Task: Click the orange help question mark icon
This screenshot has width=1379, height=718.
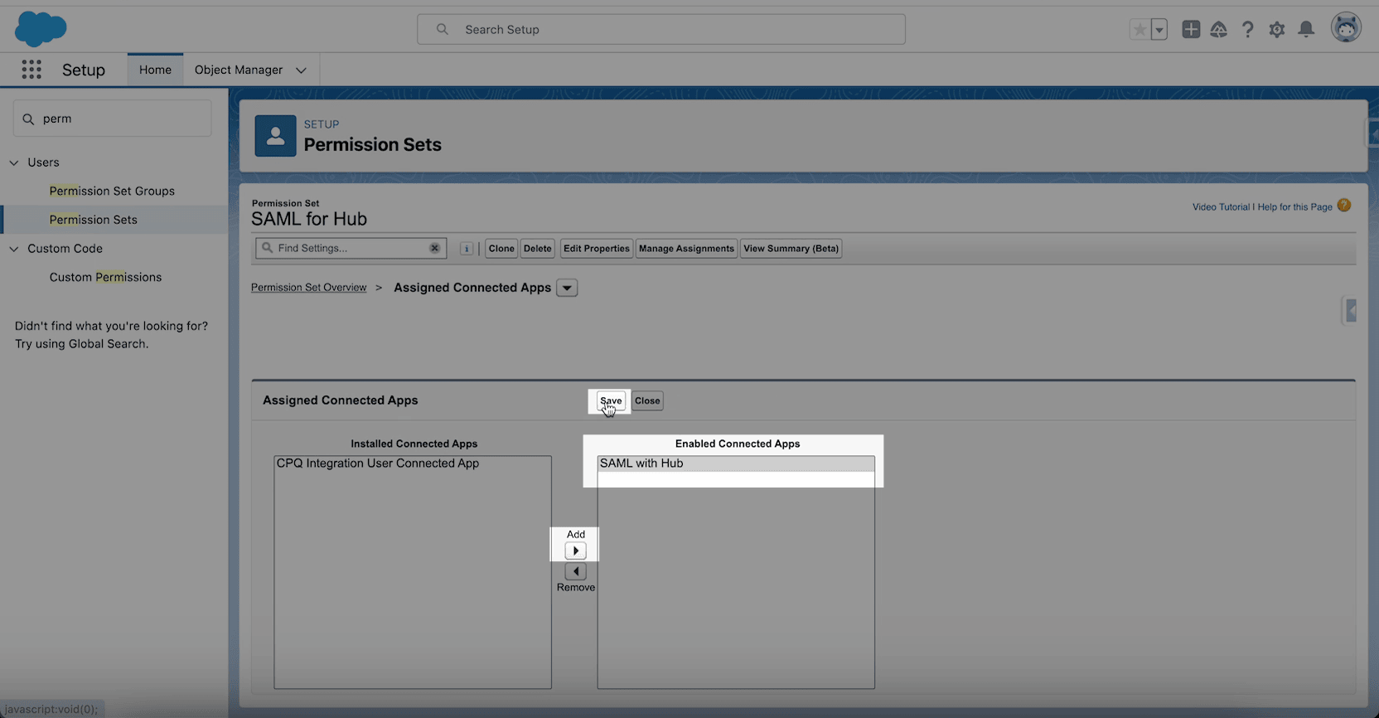Action: click(x=1344, y=206)
